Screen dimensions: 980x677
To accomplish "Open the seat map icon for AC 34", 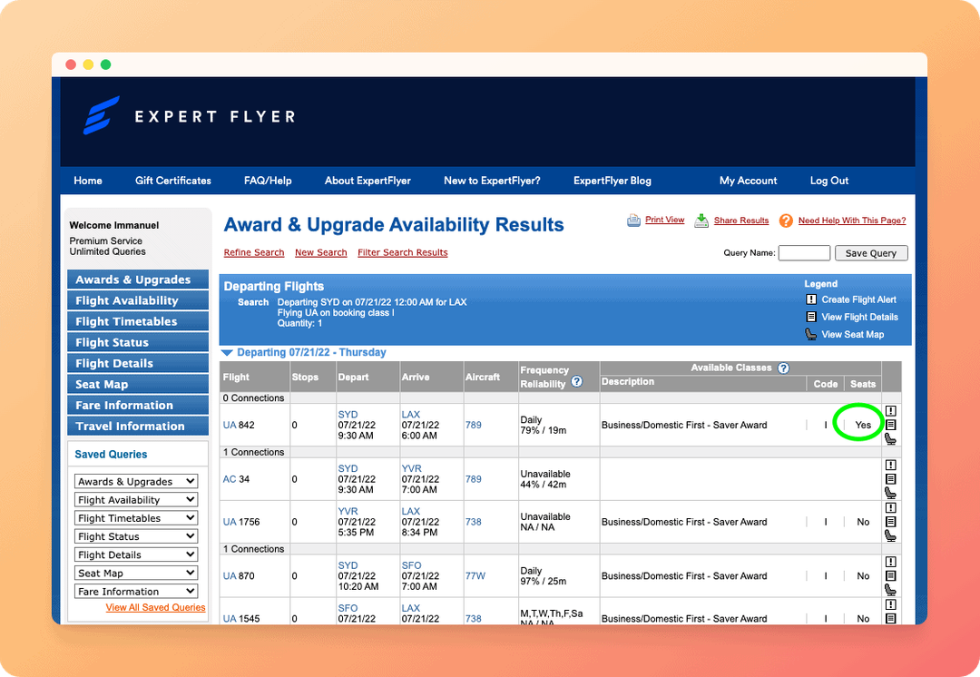I will pos(891,492).
